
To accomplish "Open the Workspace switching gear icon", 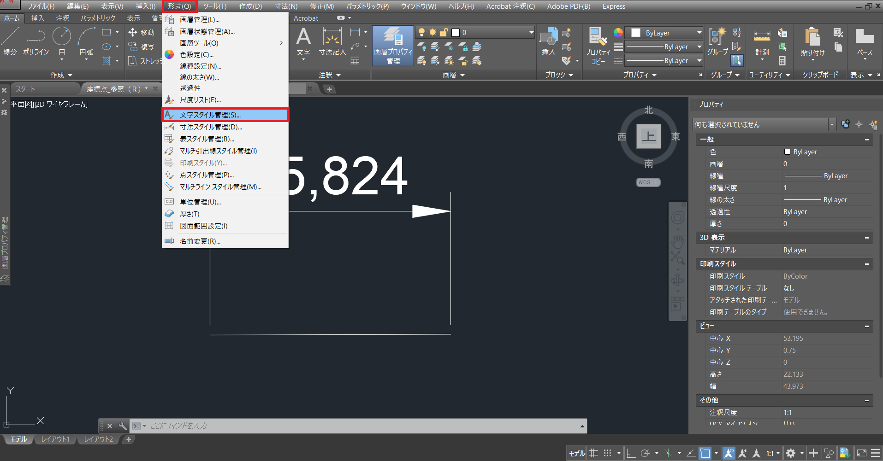I will [x=791, y=453].
